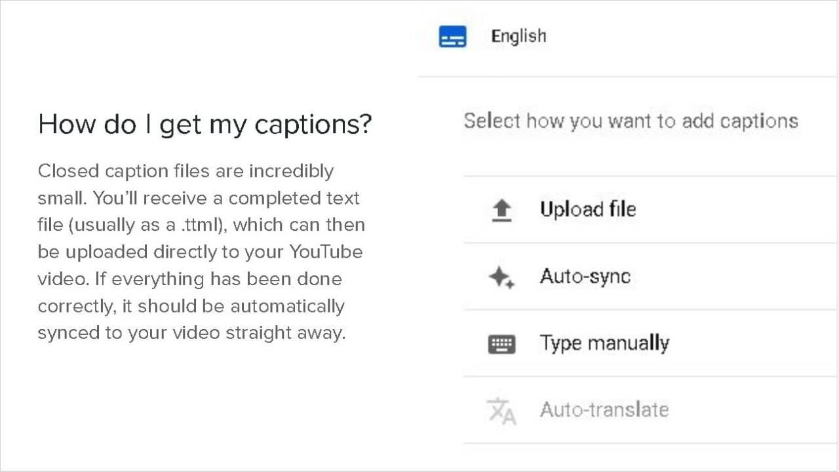Click the 'small. You'll receive a completed text' line

[199, 198]
